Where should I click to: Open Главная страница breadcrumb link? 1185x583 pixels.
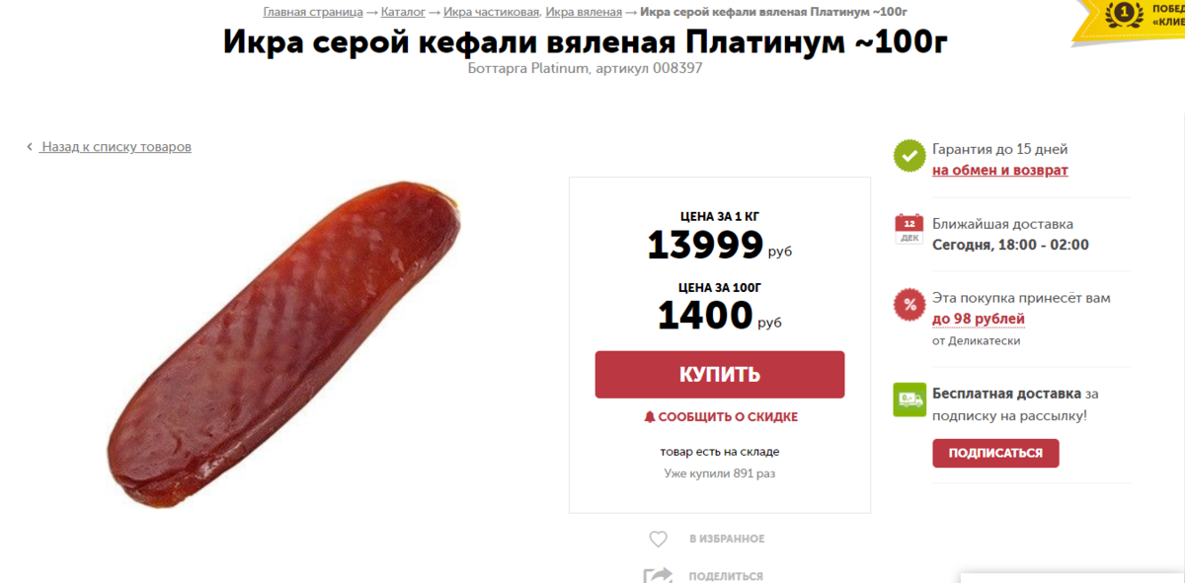[x=313, y=12]
